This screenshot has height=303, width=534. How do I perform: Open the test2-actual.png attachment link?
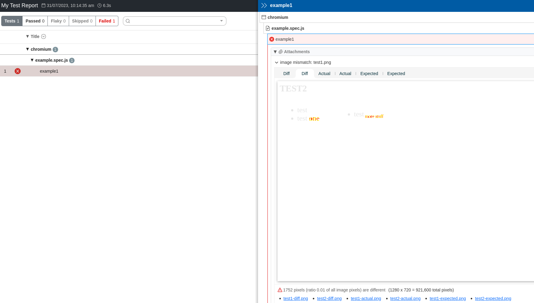[x=405, y=298]
